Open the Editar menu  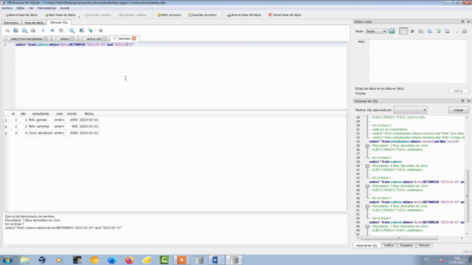point(21,8)
